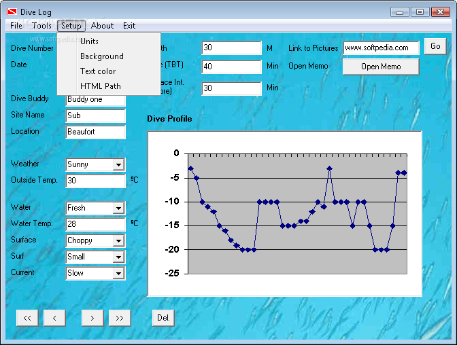Go to previous dive record with <
Image resolution: width=457 pixels, height=345 pixels.
click(54, 318)
